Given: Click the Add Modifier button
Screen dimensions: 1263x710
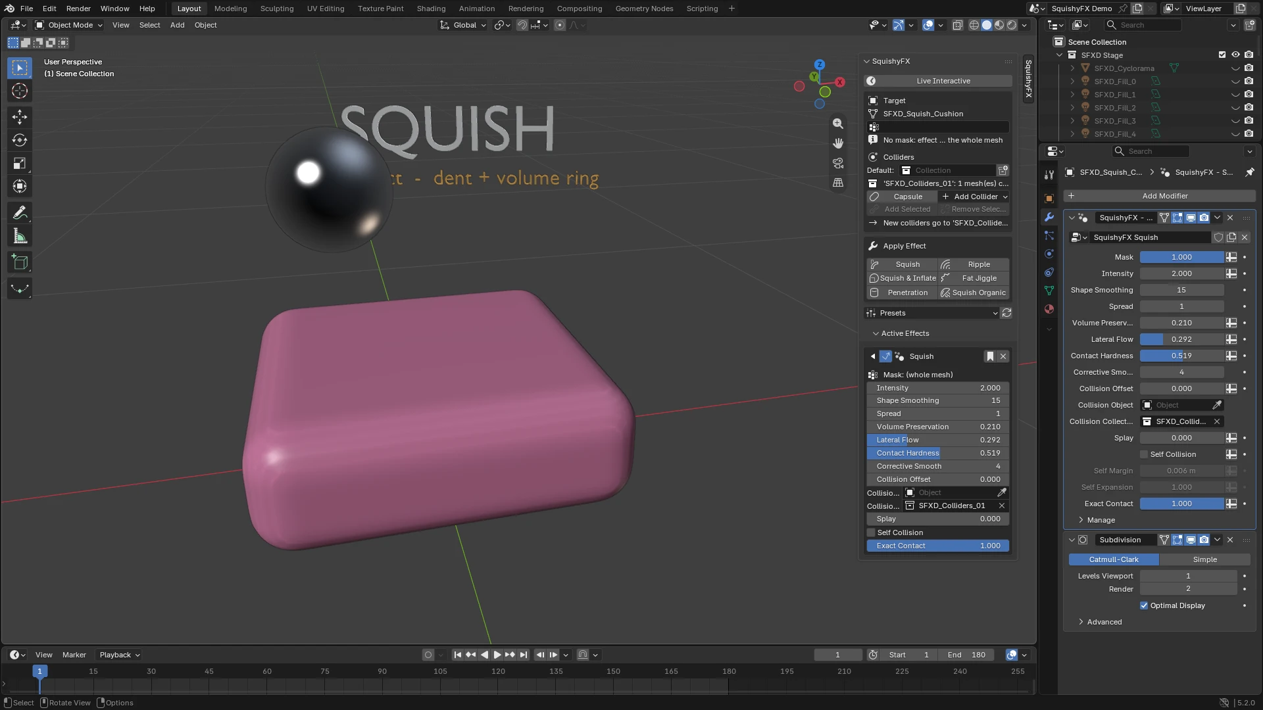Looking at the screenshot, I should click(x=1159, y=196).
